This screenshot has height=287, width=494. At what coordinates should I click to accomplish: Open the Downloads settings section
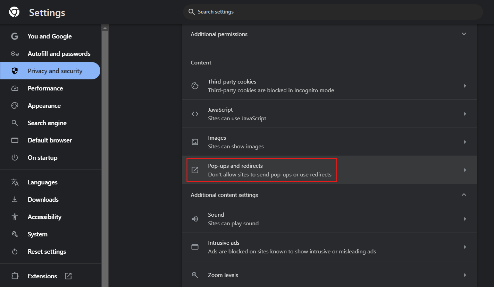pos(43,200)
